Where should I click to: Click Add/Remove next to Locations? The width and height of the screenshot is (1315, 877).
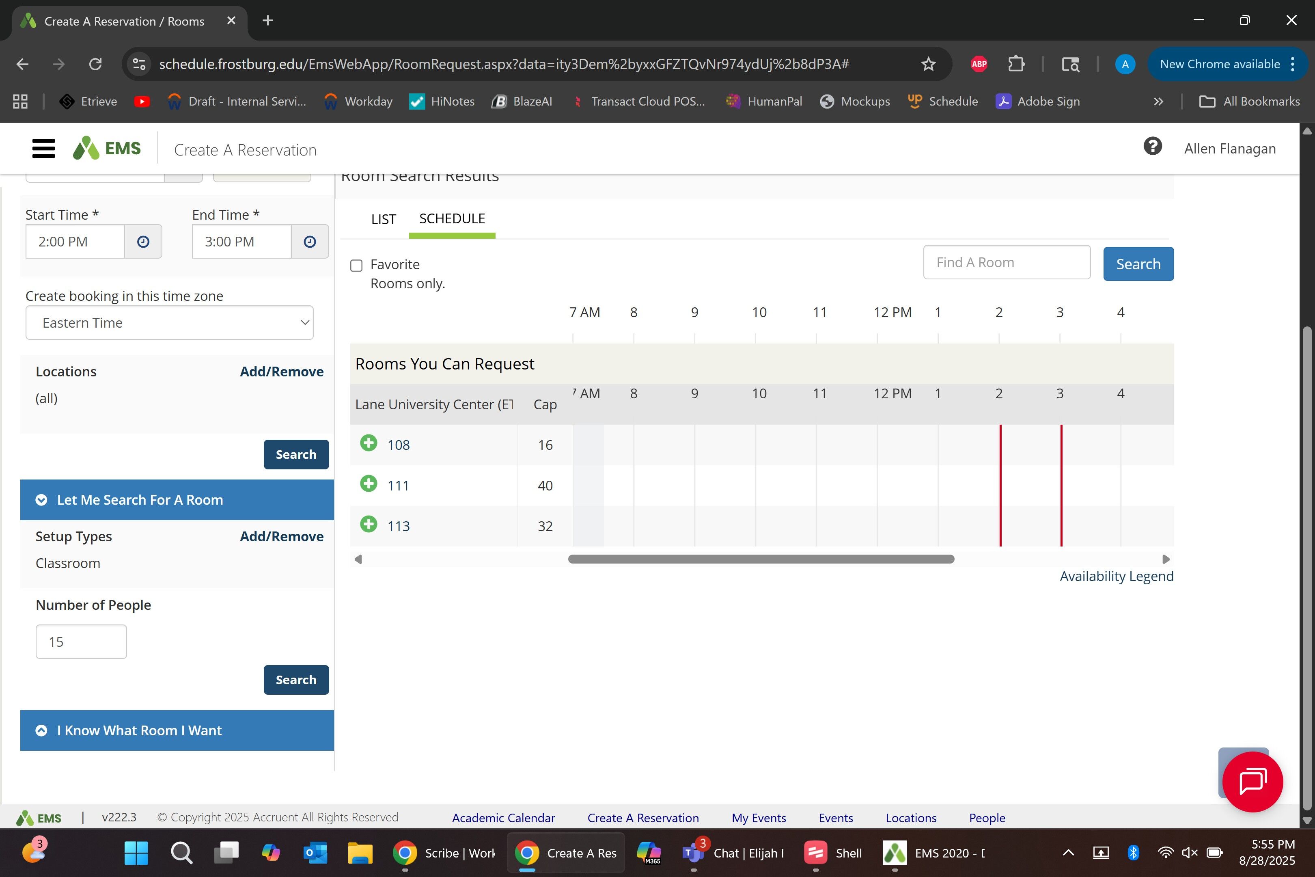[281, 372]
